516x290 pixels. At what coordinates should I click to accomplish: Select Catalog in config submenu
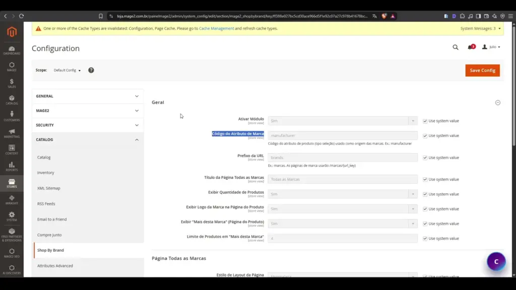point(44,157)
